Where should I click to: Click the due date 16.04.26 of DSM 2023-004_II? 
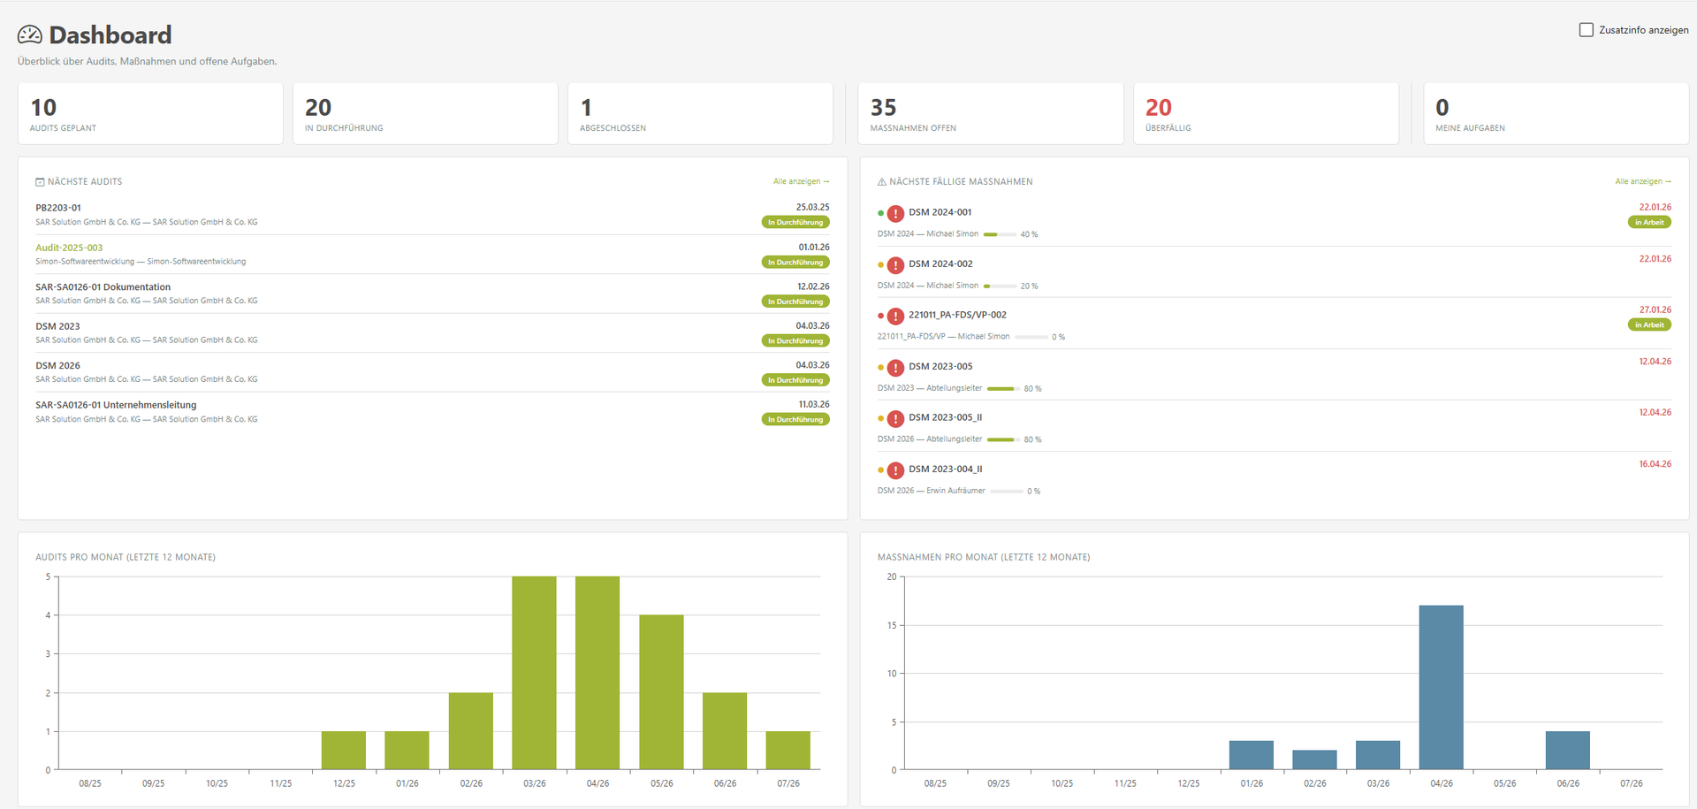click(x=1655, y=464)
